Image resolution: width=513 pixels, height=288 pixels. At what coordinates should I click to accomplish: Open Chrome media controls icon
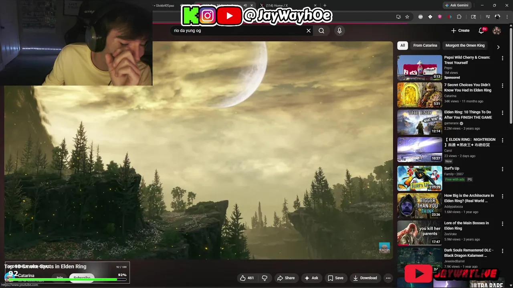(x=488, y=17)
